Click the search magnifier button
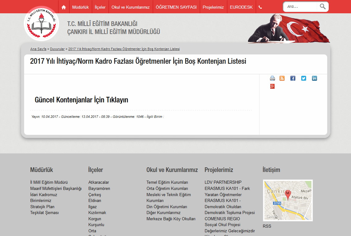The height and width of the screenshot is (236, 351). (x=323, y=6)
